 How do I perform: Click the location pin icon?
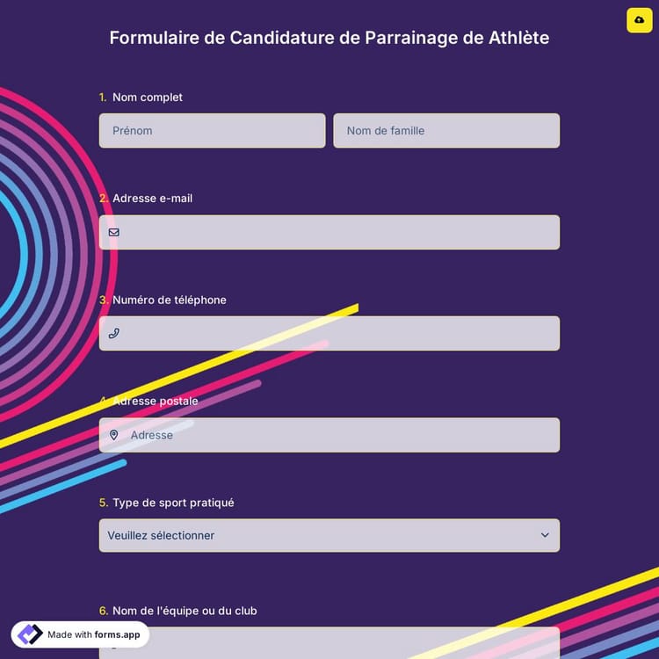114,435
